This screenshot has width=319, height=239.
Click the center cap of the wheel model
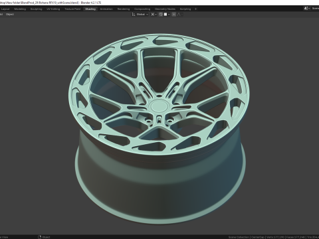click(x=159, y=106)
